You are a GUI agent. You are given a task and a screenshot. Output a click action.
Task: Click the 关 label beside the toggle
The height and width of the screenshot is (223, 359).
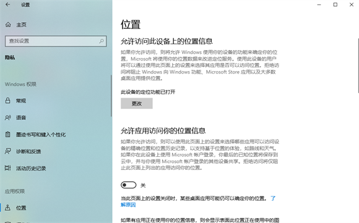click(x=143, y=185)
